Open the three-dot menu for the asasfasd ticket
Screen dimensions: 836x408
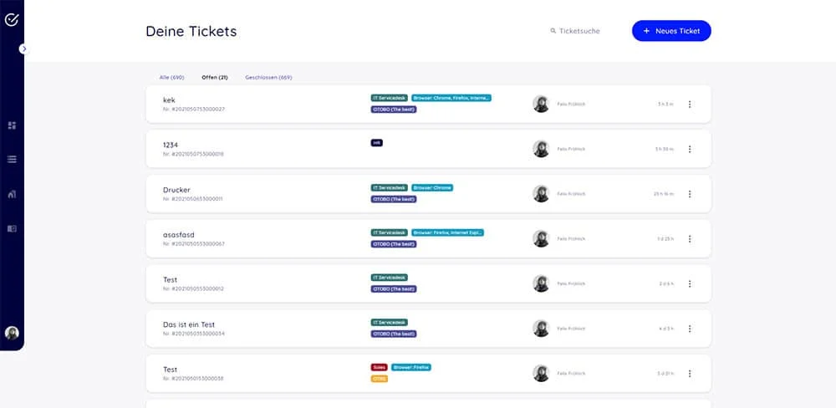coord(690,238)
